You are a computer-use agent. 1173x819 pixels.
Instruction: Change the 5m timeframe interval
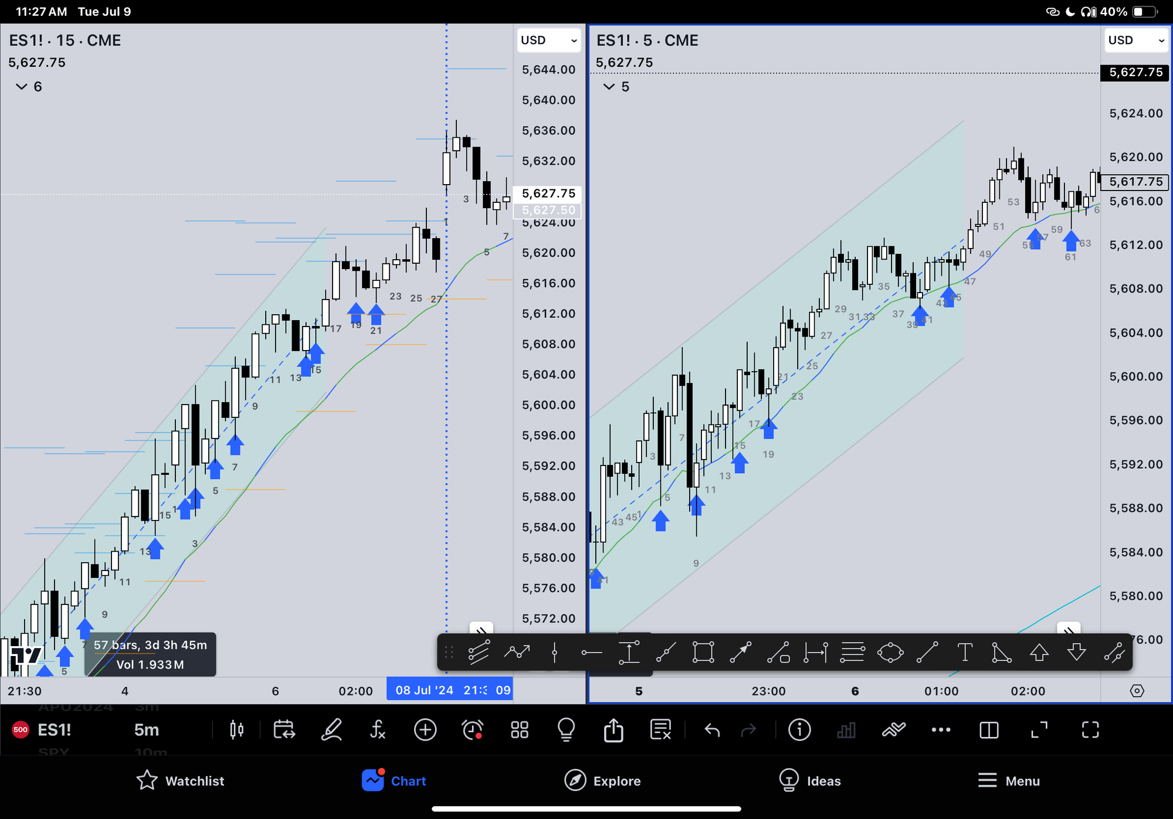pos(147,730)
